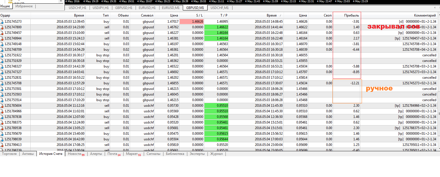Click the order icon for 1251753514
Viewport: 440px width, 177px height.
pos(2,100)
